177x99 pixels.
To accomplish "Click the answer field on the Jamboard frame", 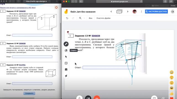I will click(109, 67).
